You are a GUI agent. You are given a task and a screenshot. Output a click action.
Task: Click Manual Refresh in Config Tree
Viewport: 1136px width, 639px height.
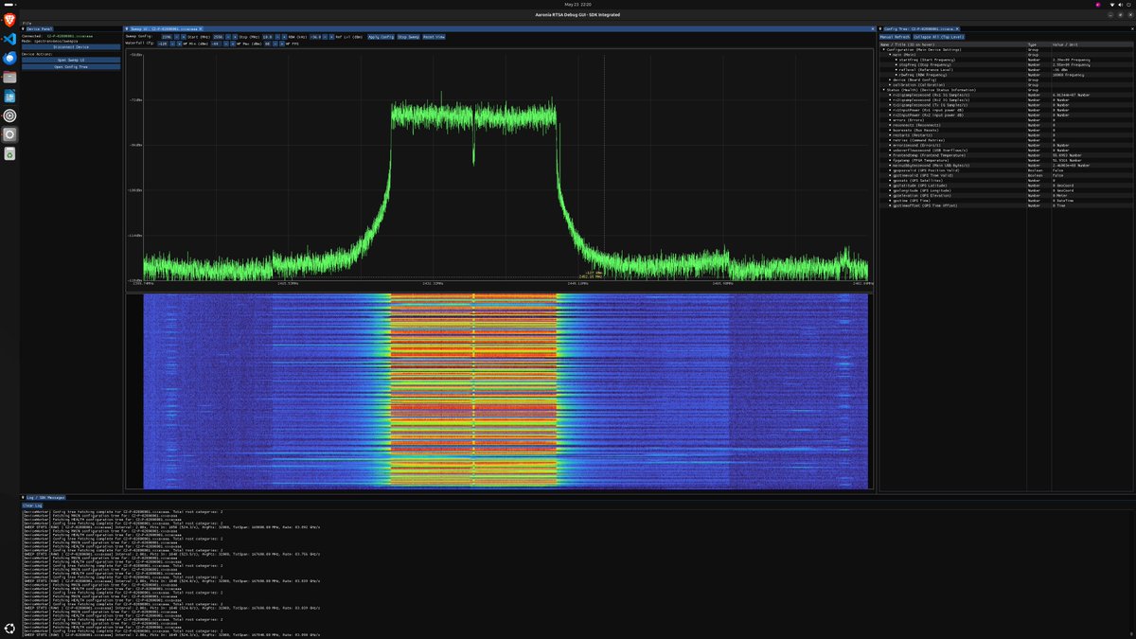point(895,37)
